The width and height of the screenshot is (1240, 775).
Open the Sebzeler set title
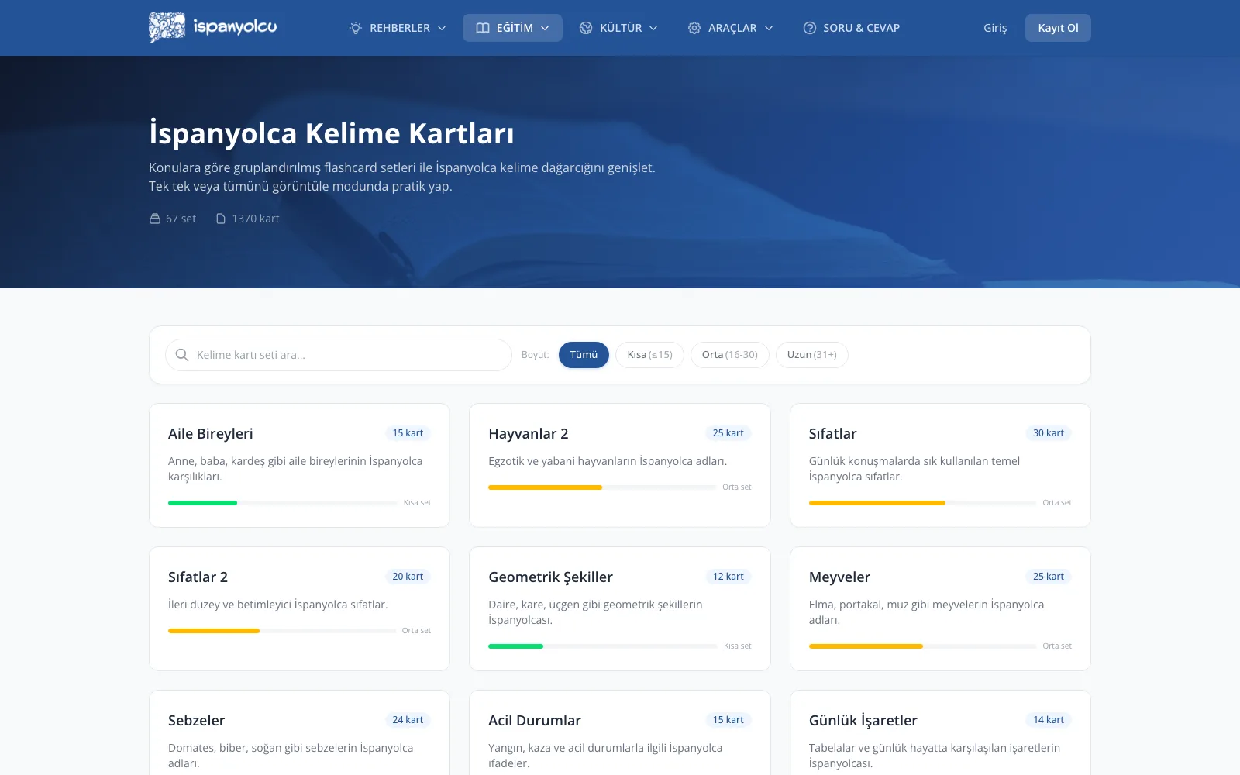click(196, 721)
